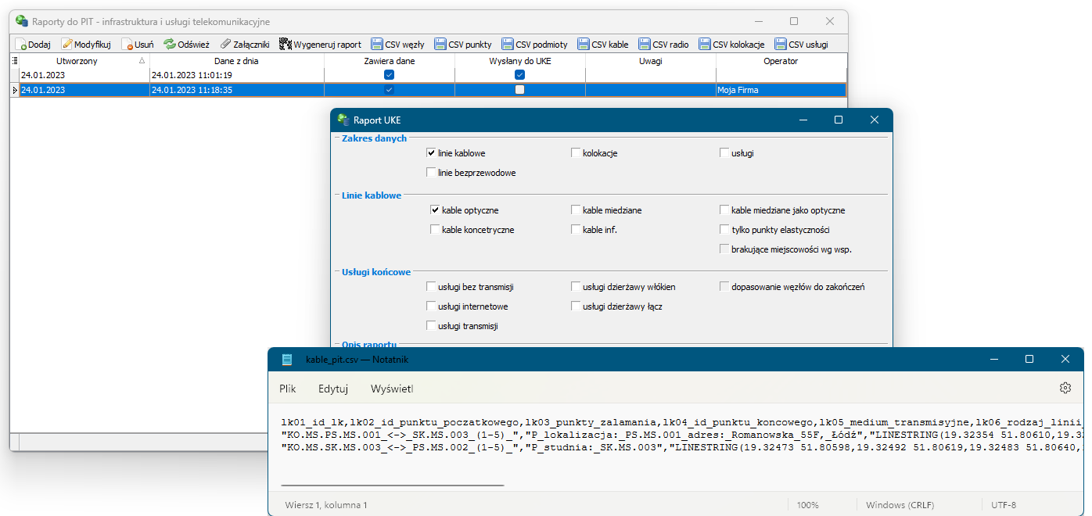This screenshot has height=516, width=1092.
Task: Sort by the Dane z dnia column header
Action: [236, 60]
